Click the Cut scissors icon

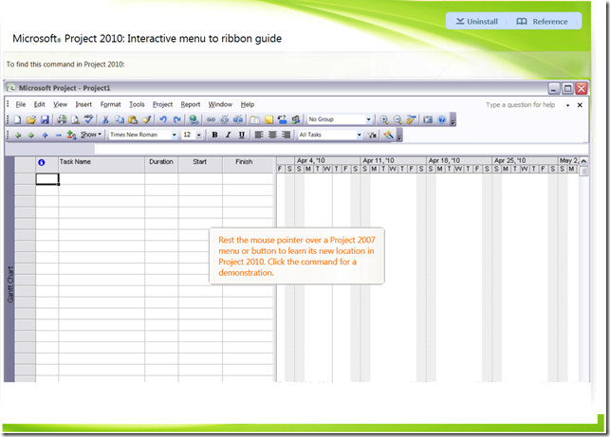point(105,119)
